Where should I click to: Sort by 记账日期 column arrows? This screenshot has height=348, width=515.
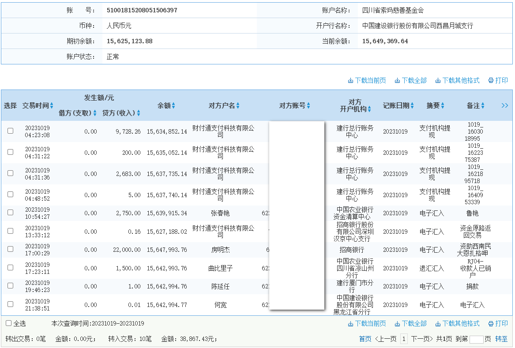(412, 106)
